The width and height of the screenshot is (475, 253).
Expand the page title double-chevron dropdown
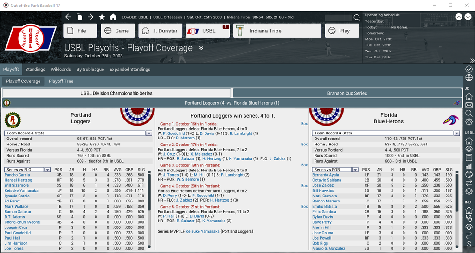pyautogui.click(x=201, y=48)
